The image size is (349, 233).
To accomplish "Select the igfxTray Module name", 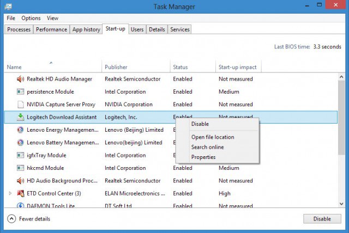I will pos(46,155).
